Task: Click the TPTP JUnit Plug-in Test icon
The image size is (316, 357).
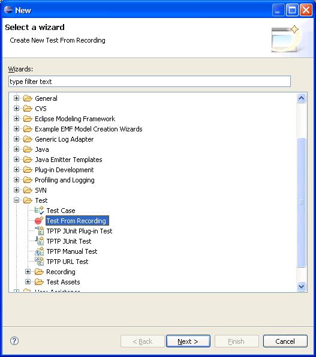Action: (x=39, y=230)
